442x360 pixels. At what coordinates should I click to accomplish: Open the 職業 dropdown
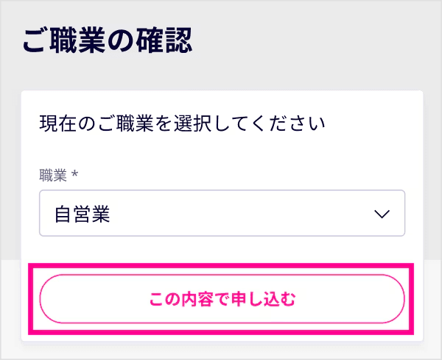(x=221, y=214)
